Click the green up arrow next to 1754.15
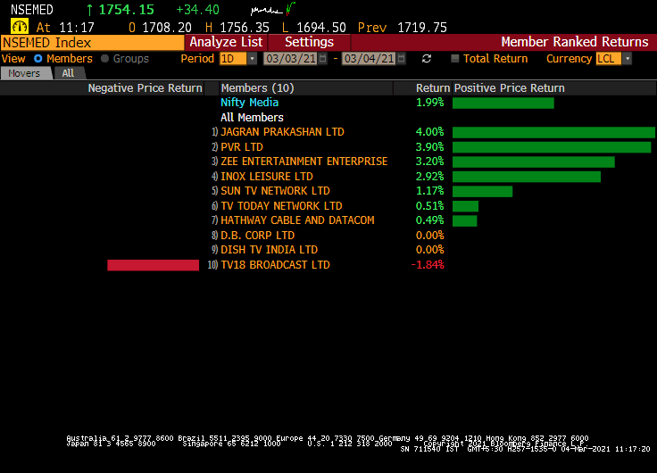This screenshot has height=473, width=657. click(90, 10)
